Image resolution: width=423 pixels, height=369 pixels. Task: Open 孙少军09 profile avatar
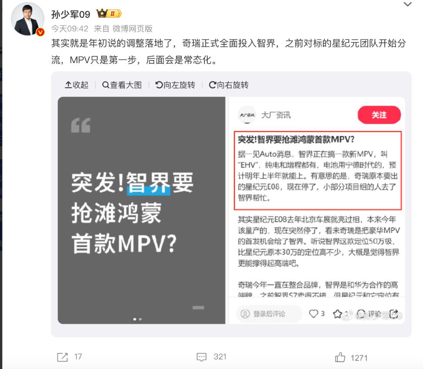point(27,19)
